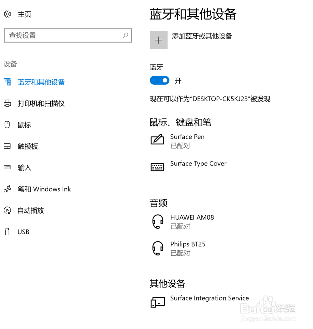Image resolution: width=313 pixels, height=329 pixels.
Task: Open 自动播放 settings page
Action: coord(31,211)
